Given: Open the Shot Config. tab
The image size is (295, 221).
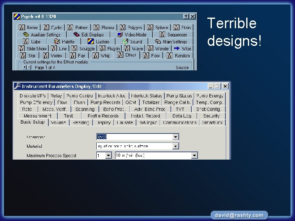Looking at the screenshot, I should [209, 109].
